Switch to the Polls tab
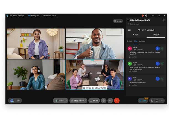The image size is (169, 126). pos(135,35)
